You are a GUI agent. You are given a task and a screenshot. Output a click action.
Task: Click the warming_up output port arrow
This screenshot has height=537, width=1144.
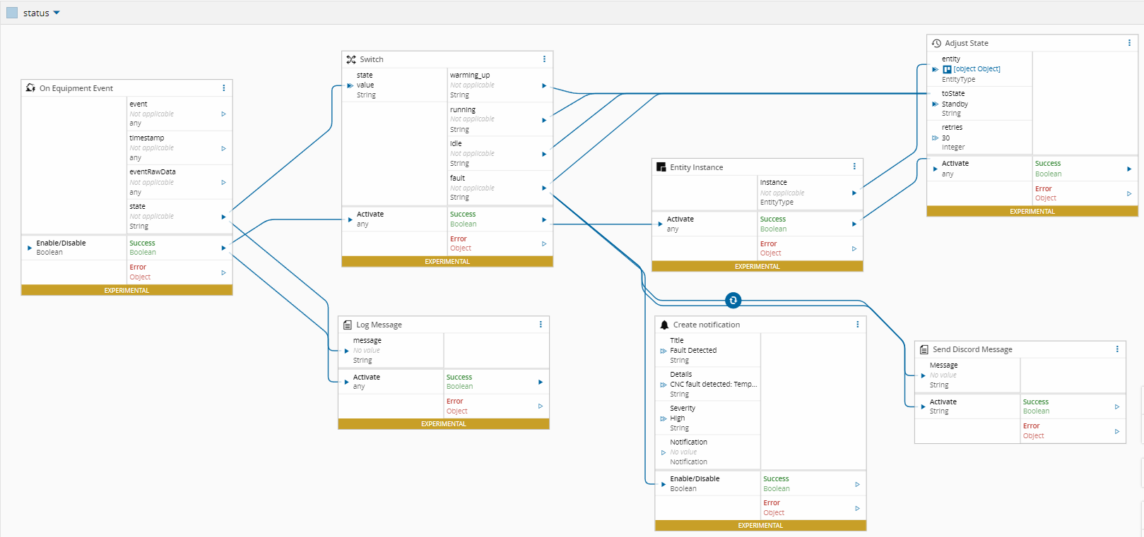click(x=544, y=85)
